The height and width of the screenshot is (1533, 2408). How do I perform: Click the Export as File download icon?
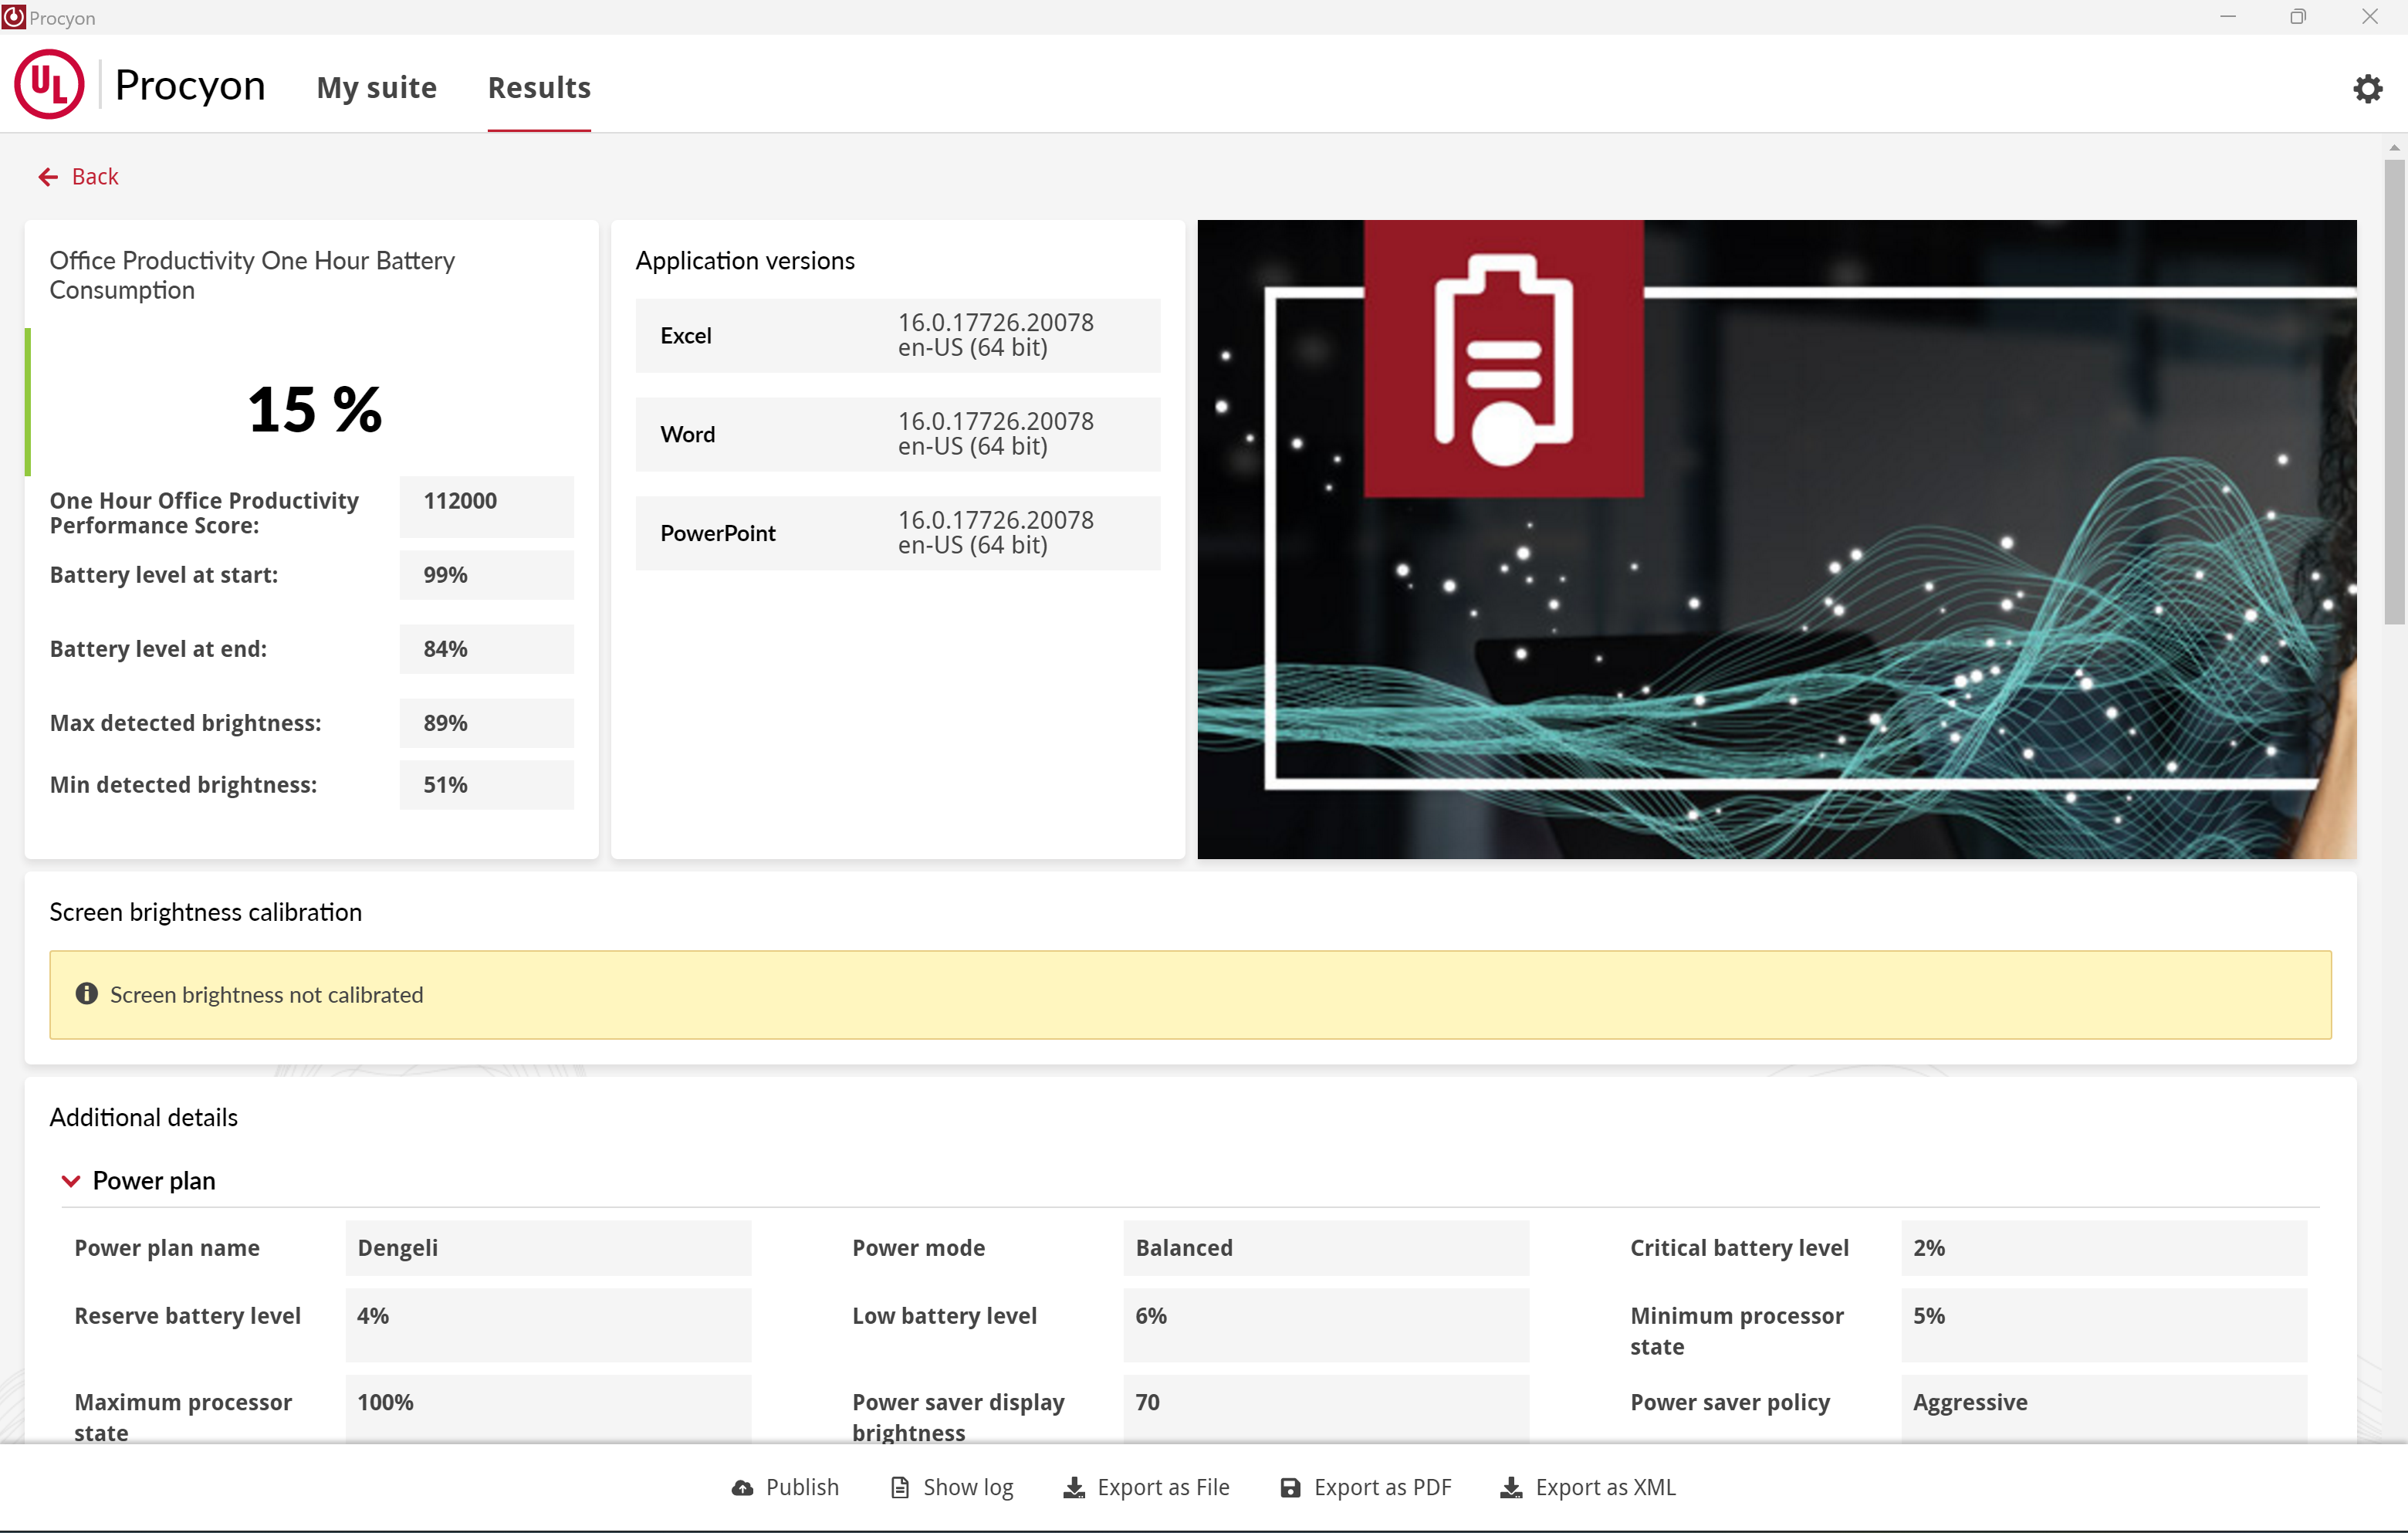coord(1074,1488)
